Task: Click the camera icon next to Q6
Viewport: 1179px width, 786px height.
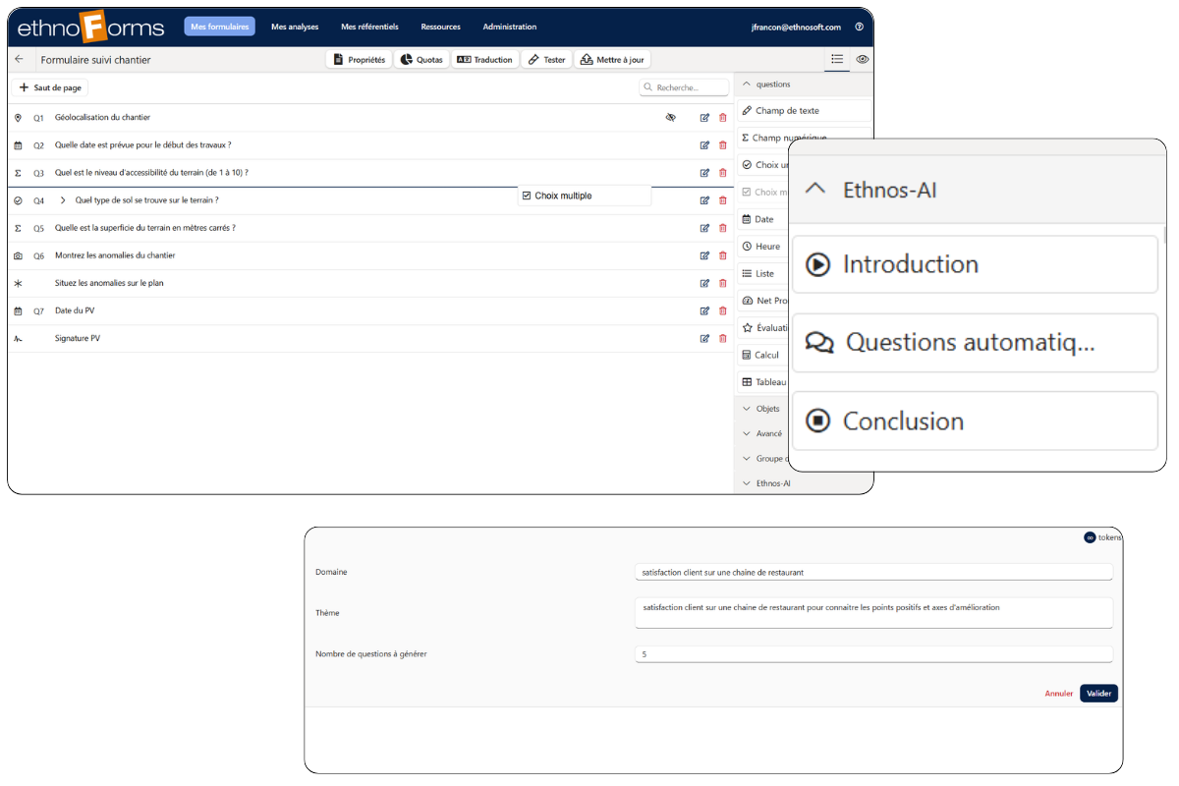Action: (20, 255)
